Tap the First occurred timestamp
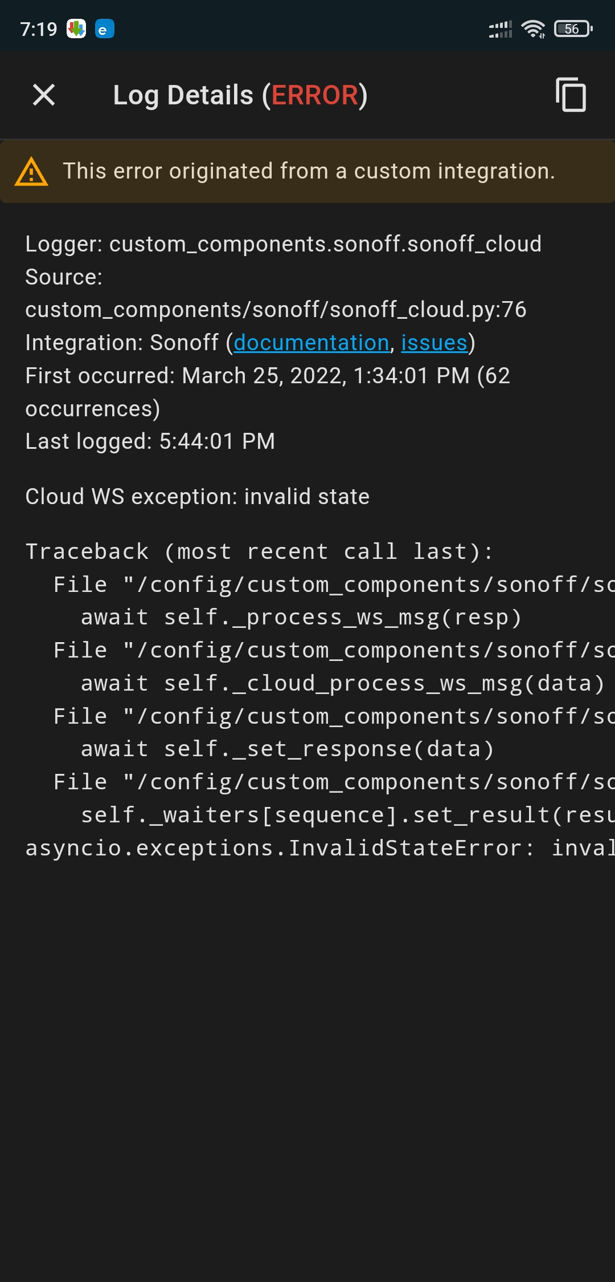This screenshot has width=615, height=1282. [268, 375]
